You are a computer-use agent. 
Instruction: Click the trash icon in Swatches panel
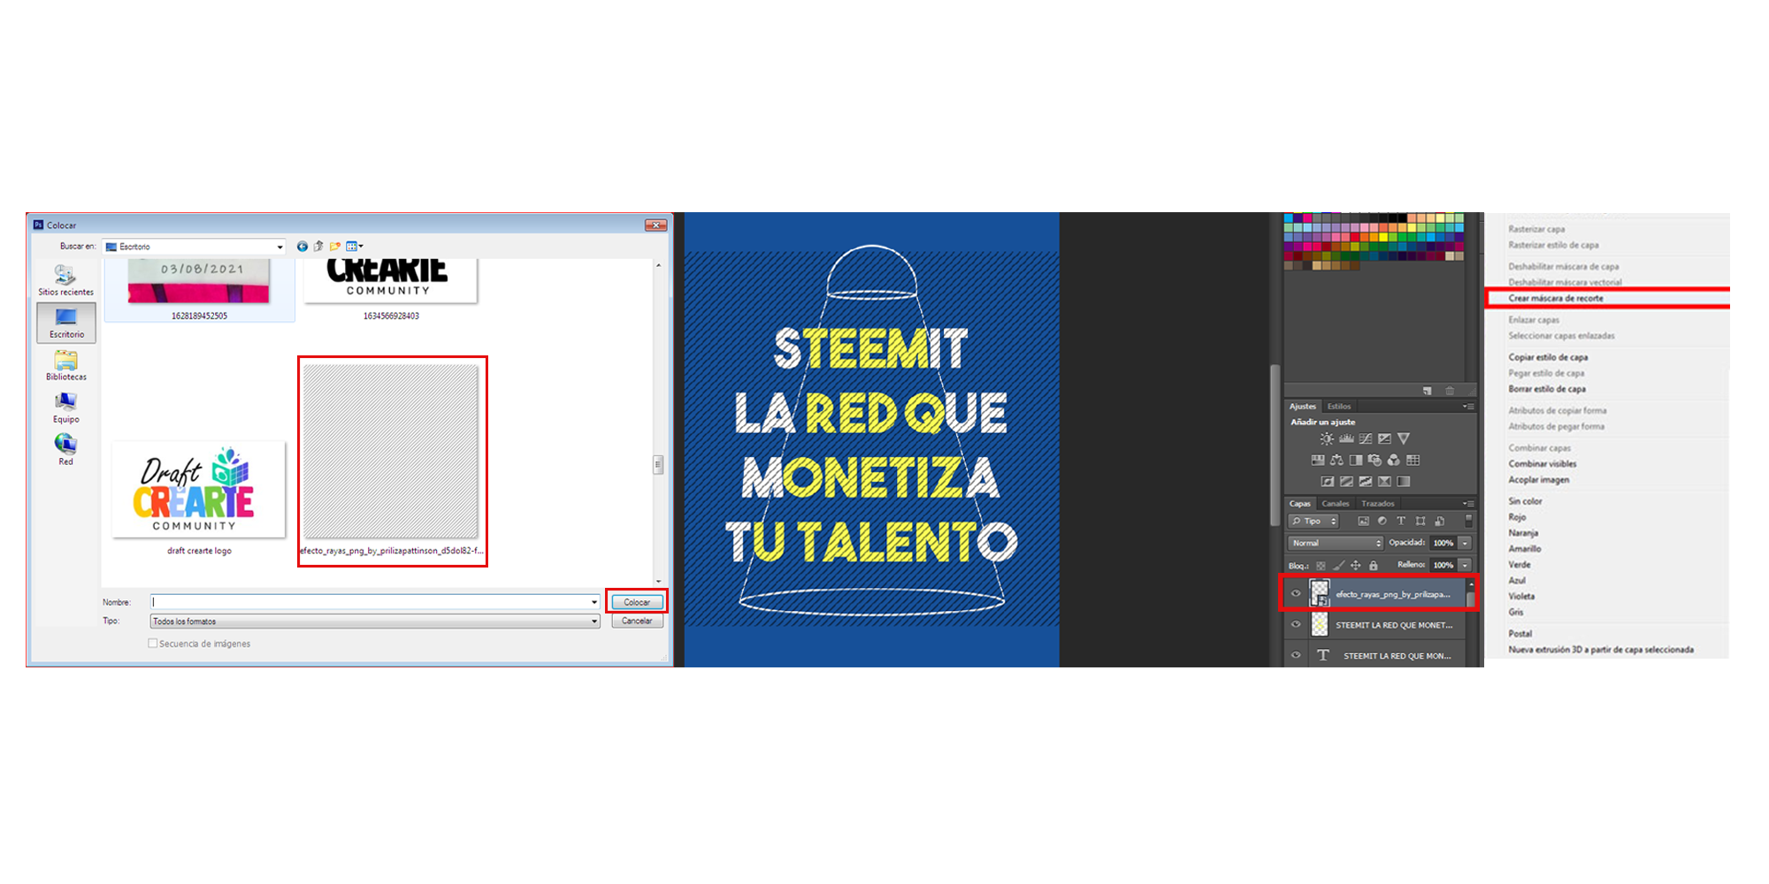tap(1450, 391)
